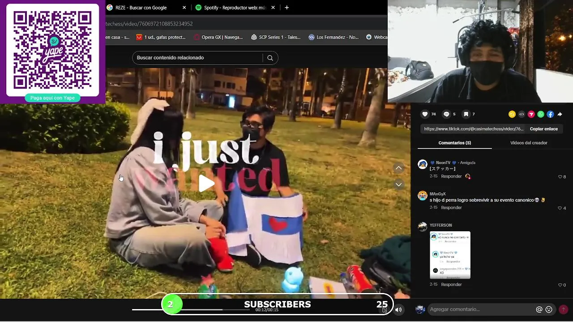Screen dimensions: 573x322
Task: Click Copiar enlace button
Action: pyautogui.click(x=543, y=129)
